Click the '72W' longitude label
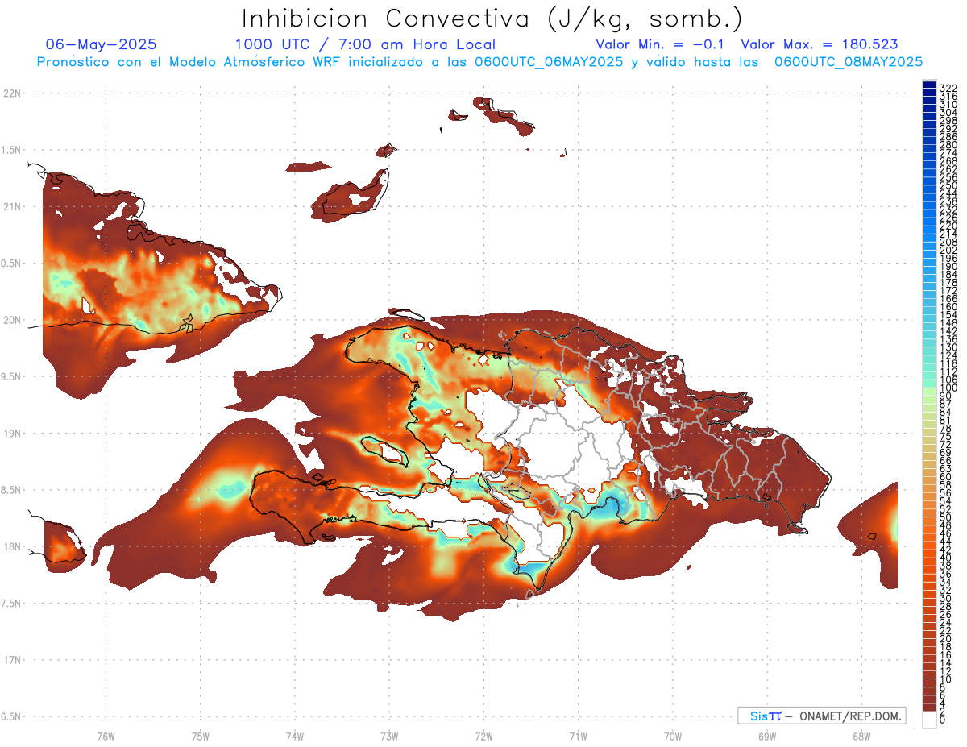Image resolution: width=967 pixels, height=747 pixels. (483, 736)
